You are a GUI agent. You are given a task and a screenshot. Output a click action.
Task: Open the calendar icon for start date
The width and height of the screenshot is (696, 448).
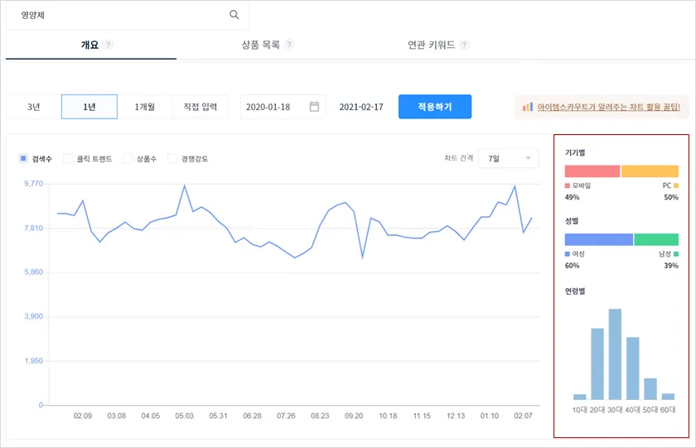(x=314, y=107)
